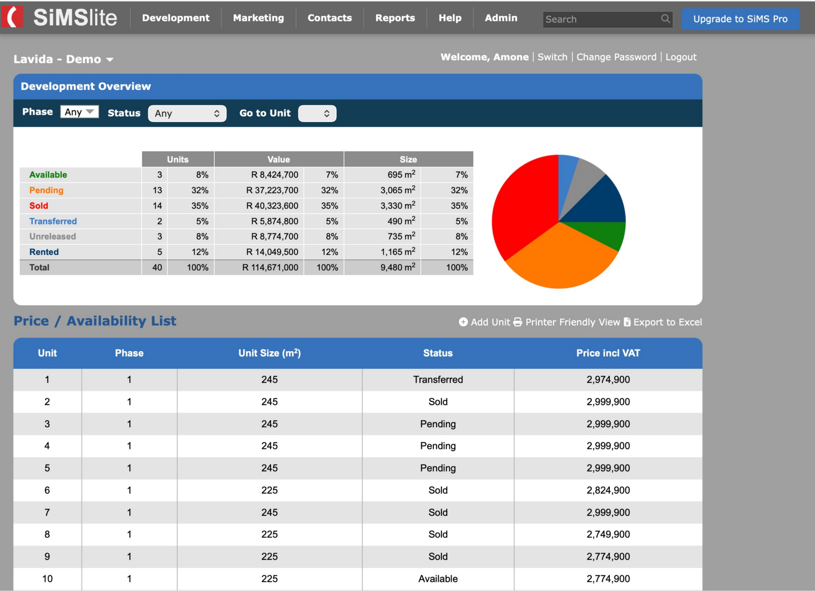This screenshot has height=591, width=815.
Task: Click total value R 114,671,000
Action: 270,267
